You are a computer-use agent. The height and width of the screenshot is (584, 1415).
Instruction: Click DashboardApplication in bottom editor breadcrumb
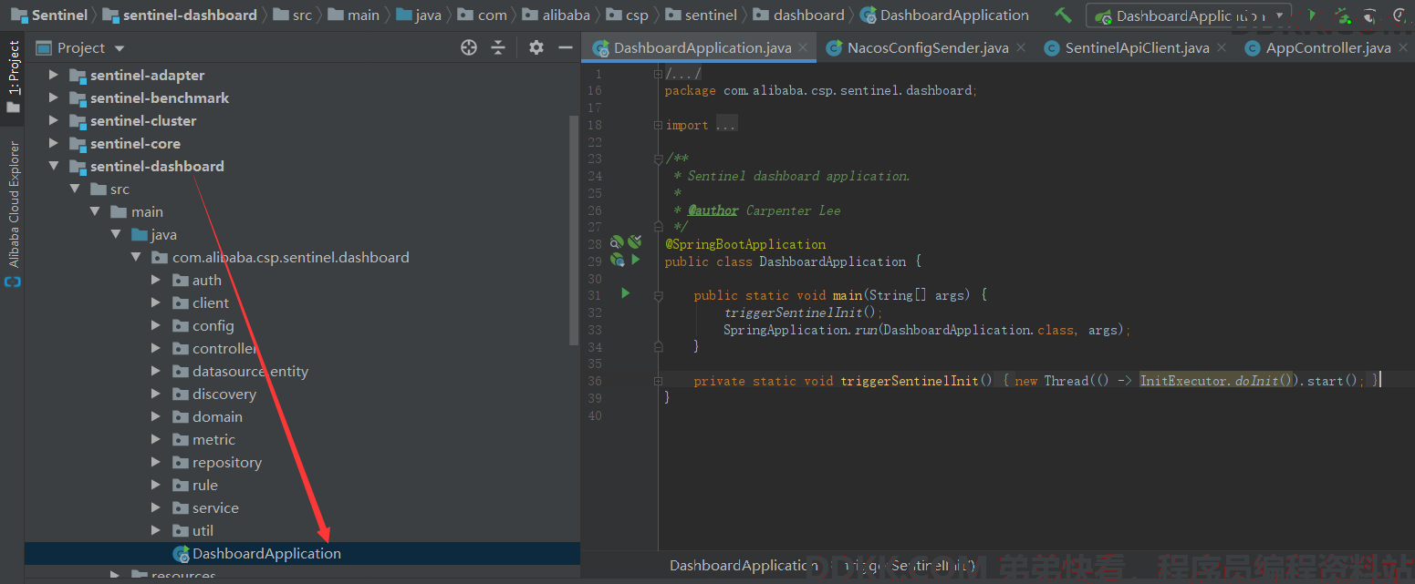[x=744, y=566]
